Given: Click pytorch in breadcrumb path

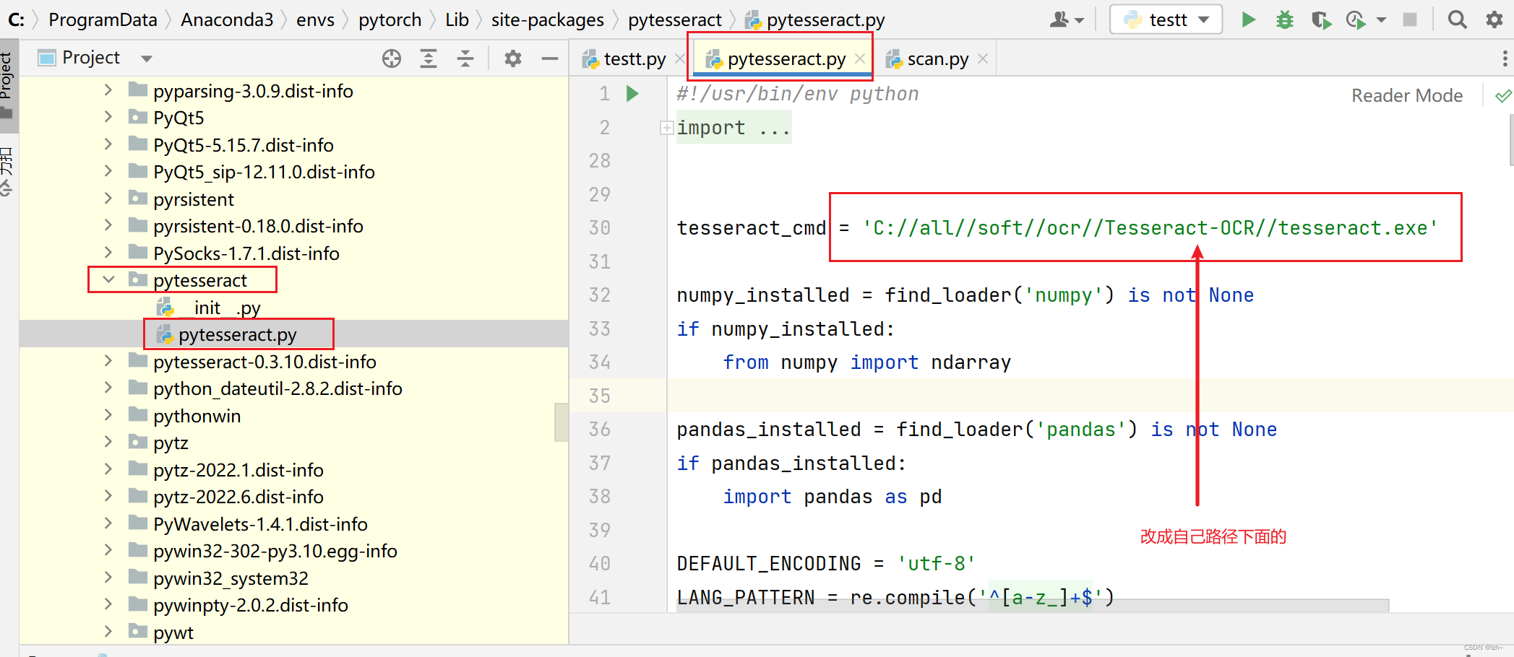Looking at the screenshot, I should (x=390, y=19).
